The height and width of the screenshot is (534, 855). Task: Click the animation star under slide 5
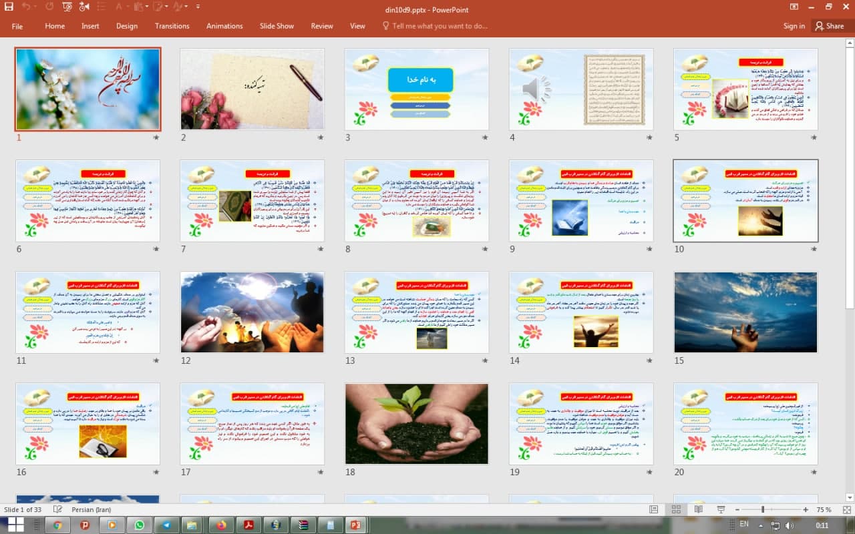[814, 138]
